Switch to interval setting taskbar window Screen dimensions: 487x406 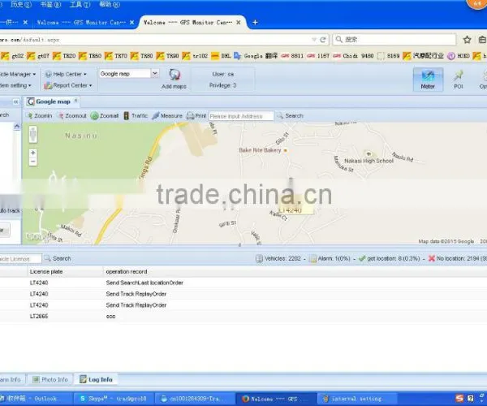357,399
